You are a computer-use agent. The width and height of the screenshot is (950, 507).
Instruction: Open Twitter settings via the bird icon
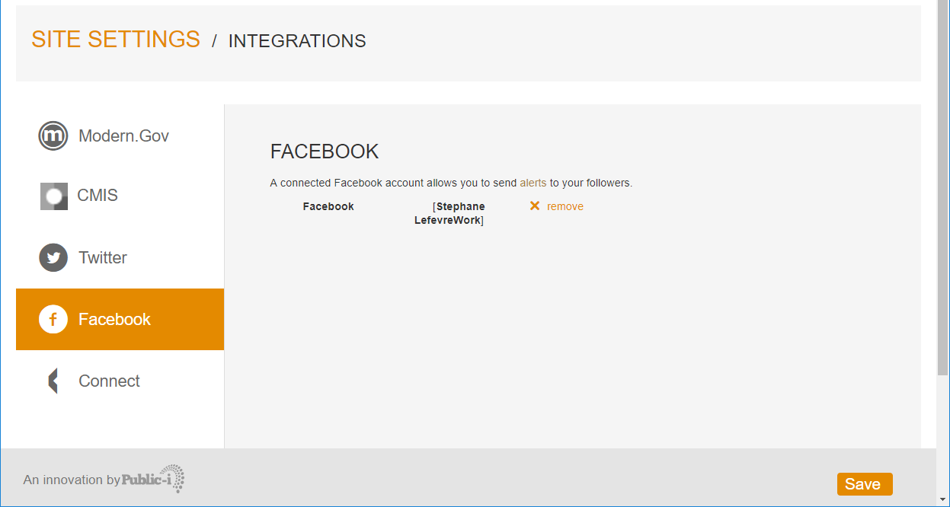click(x=52, y=257)
